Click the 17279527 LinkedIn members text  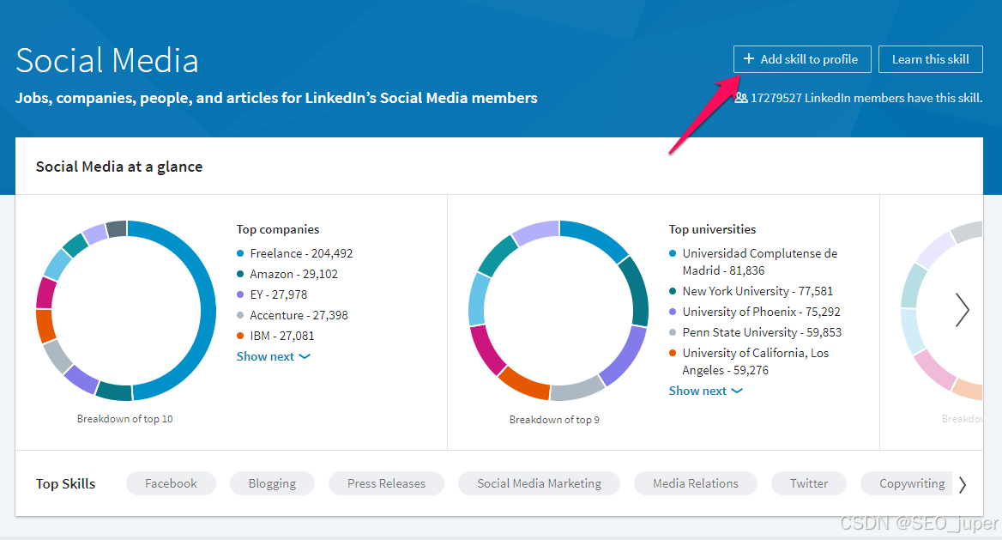(x=866, y=98)
